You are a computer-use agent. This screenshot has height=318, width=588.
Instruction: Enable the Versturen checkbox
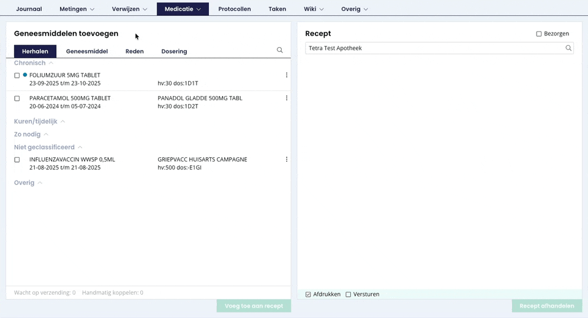(349, 295)
